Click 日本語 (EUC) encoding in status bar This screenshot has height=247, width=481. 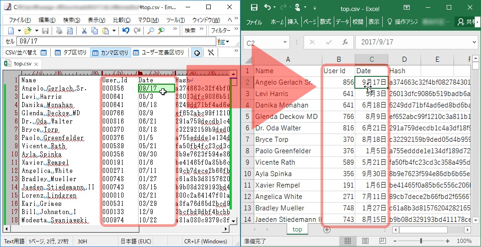[x=135, y=242]
